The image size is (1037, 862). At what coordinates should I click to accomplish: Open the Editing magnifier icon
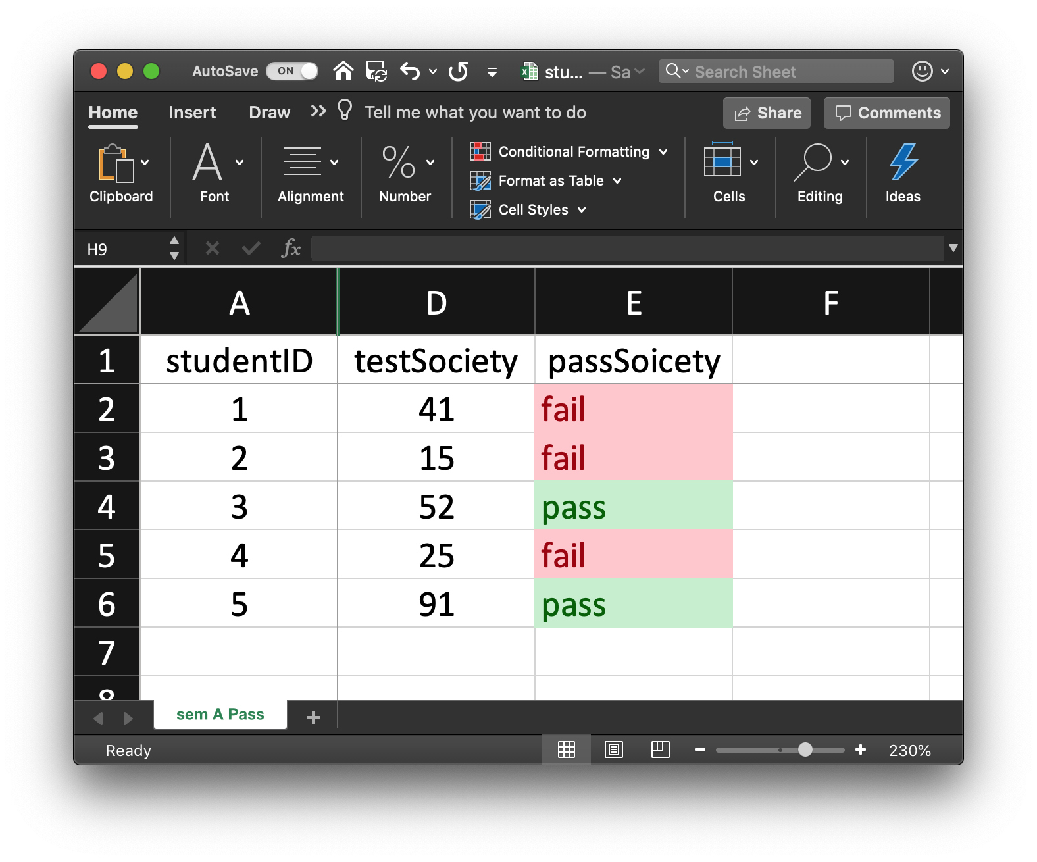click(813, 162)
